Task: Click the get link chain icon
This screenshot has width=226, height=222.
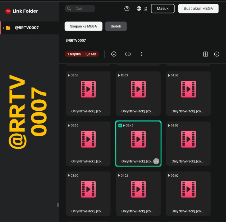Action: coord(128,54)
